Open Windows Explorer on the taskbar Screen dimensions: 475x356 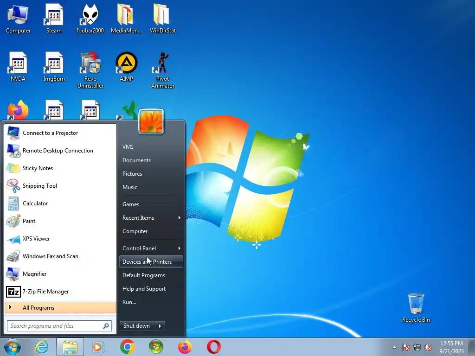(70, 347)
